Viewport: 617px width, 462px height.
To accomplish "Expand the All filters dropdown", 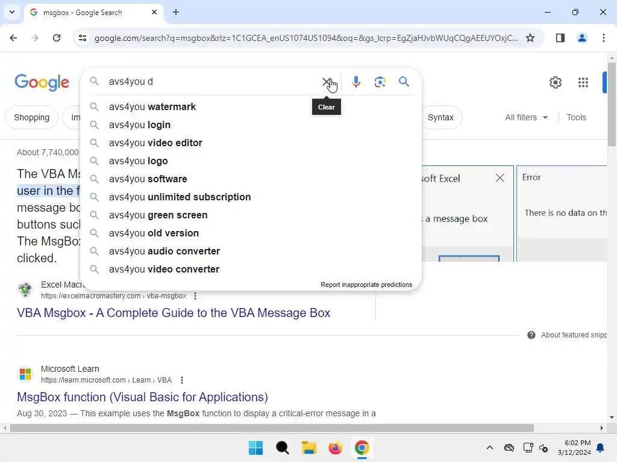I will coord(526,117).
